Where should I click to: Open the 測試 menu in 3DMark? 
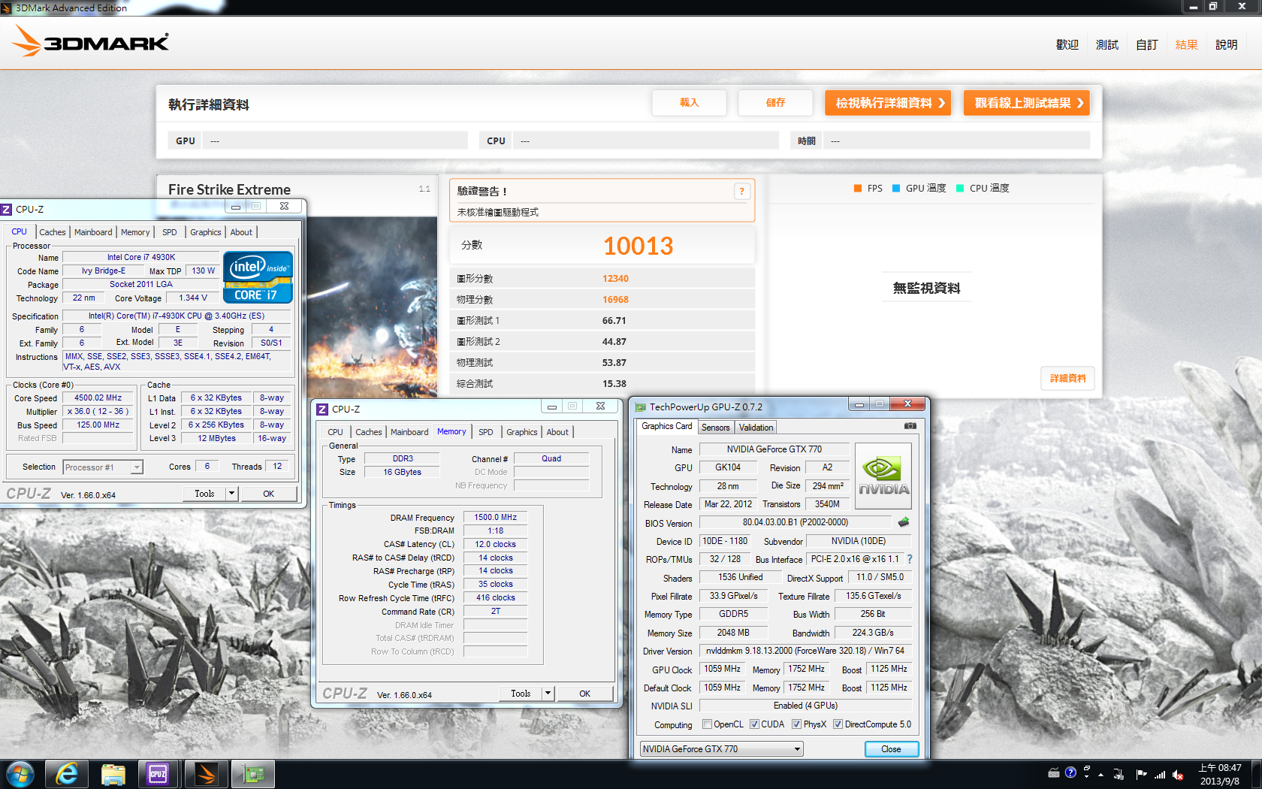tap(1107, 45)
